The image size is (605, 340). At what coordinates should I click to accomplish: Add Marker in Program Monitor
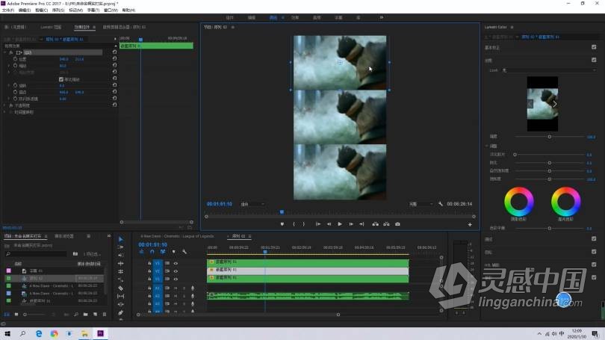pos(282,224)
